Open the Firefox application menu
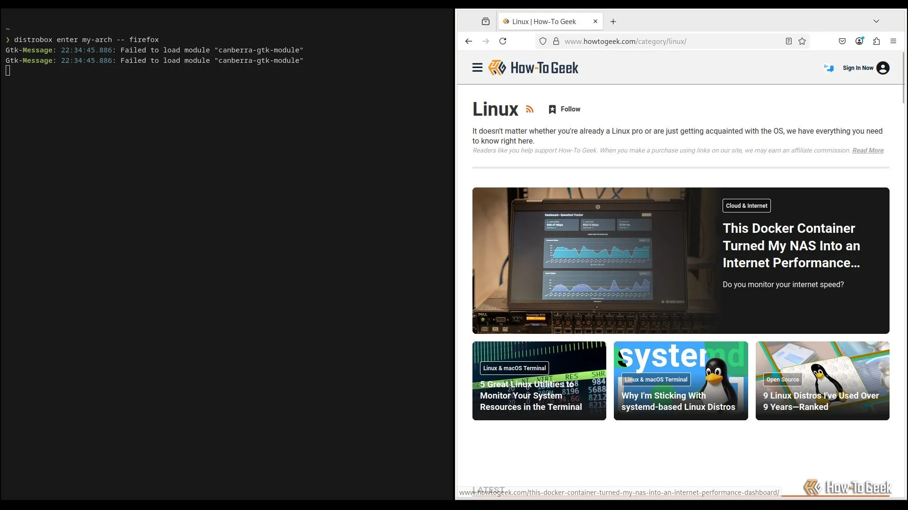The height and width of the screenshot is (510, 908). pos(894,41)
